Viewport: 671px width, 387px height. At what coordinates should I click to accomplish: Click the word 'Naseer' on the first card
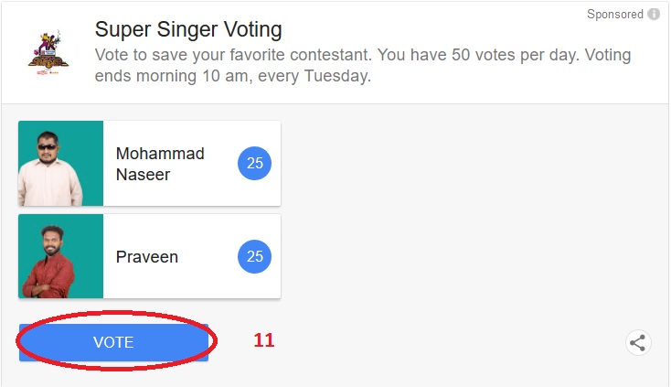(x=142, y=174)
